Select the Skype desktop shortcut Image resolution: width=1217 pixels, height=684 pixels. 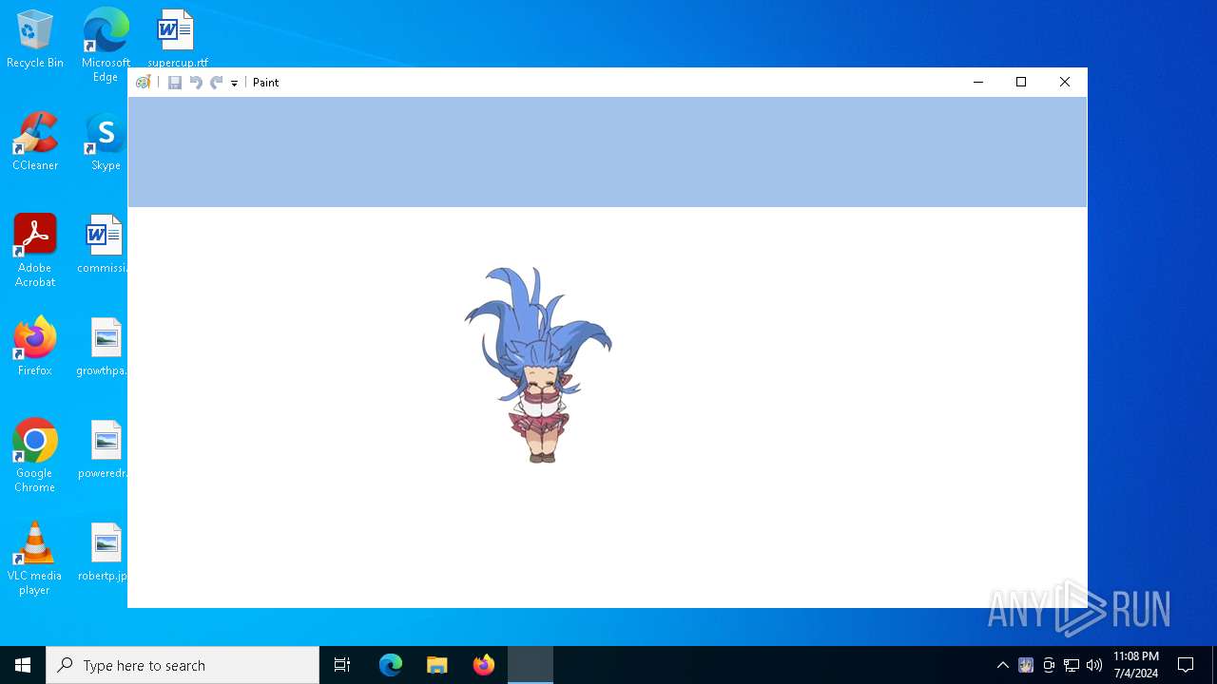106,142
